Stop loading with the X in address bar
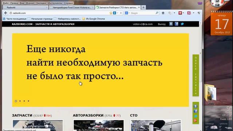Viewport: 233px width, 131px height. point(121,13)
